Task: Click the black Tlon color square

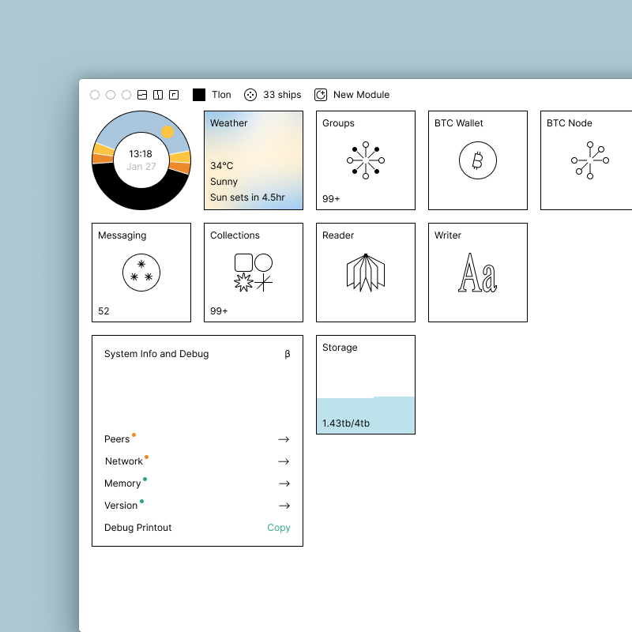Action: pos(199,95)
